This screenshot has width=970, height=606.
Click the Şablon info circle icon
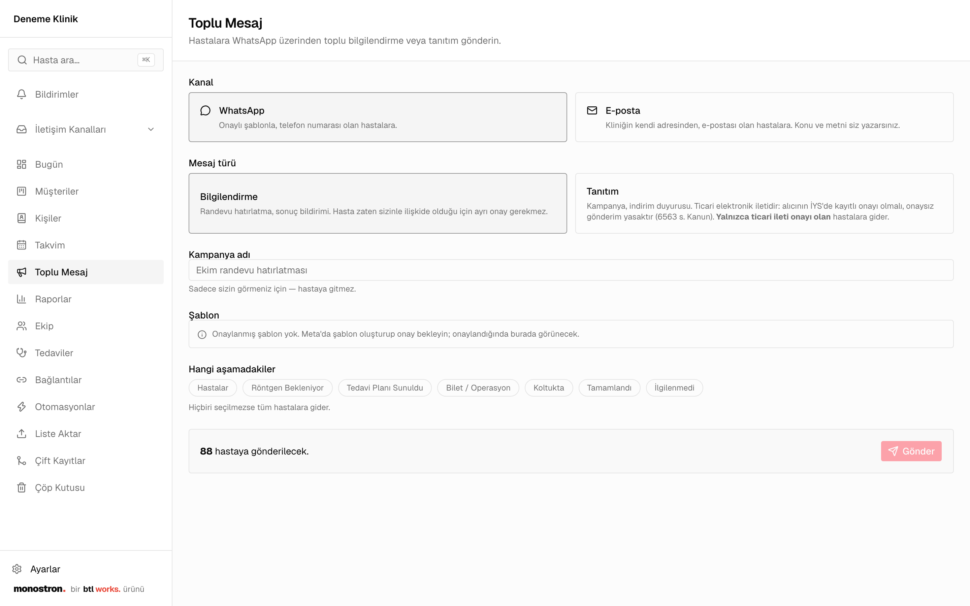(x=202, y=334)
